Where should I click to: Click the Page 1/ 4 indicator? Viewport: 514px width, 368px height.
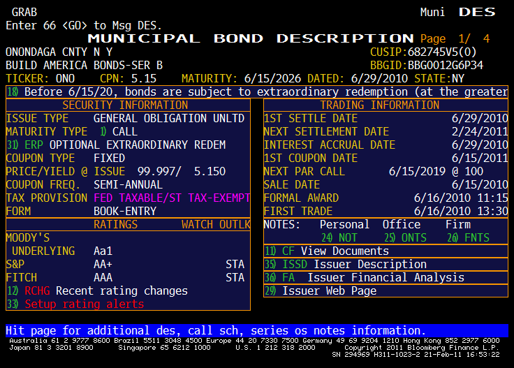[x=455, y=38]
